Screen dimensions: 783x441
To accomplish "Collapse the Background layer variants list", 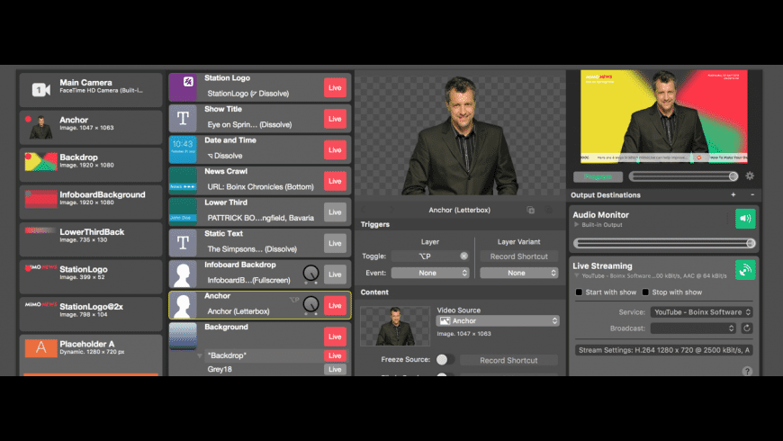I will tap(200, 356).
